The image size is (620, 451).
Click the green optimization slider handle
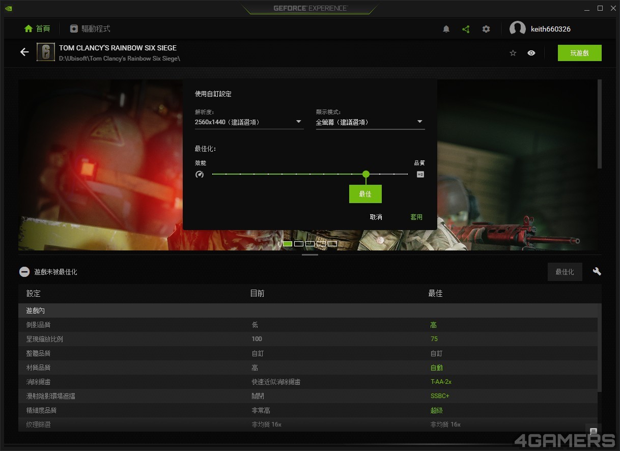click(x=366, y=174)
